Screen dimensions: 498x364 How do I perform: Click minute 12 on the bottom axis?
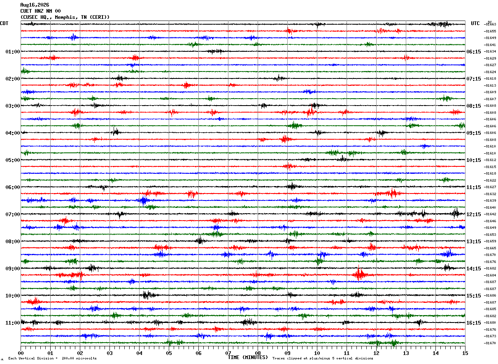(376, 353)
